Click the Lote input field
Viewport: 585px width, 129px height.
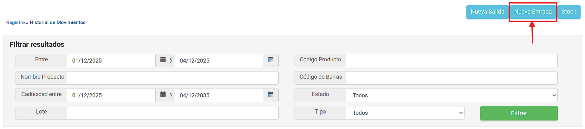coord(172,113)
